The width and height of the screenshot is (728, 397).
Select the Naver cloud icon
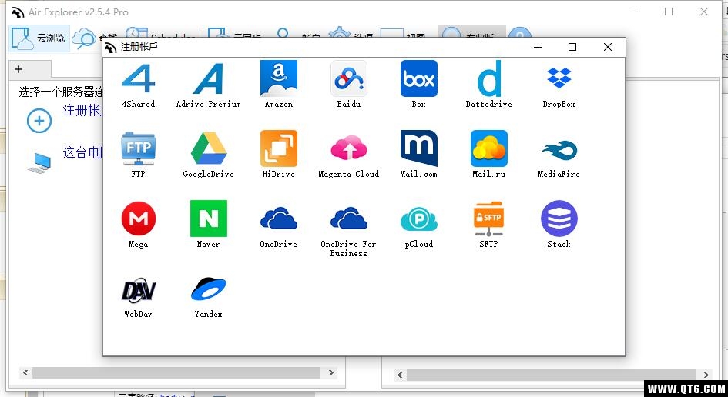[x=209, y=219]
